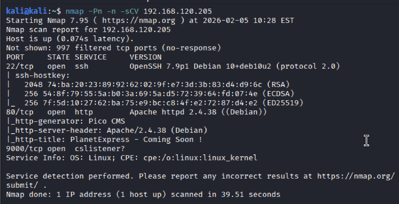Click the VERSION column header
The image size is (399, 204).
pyautogui.click(x=145, y=57)
